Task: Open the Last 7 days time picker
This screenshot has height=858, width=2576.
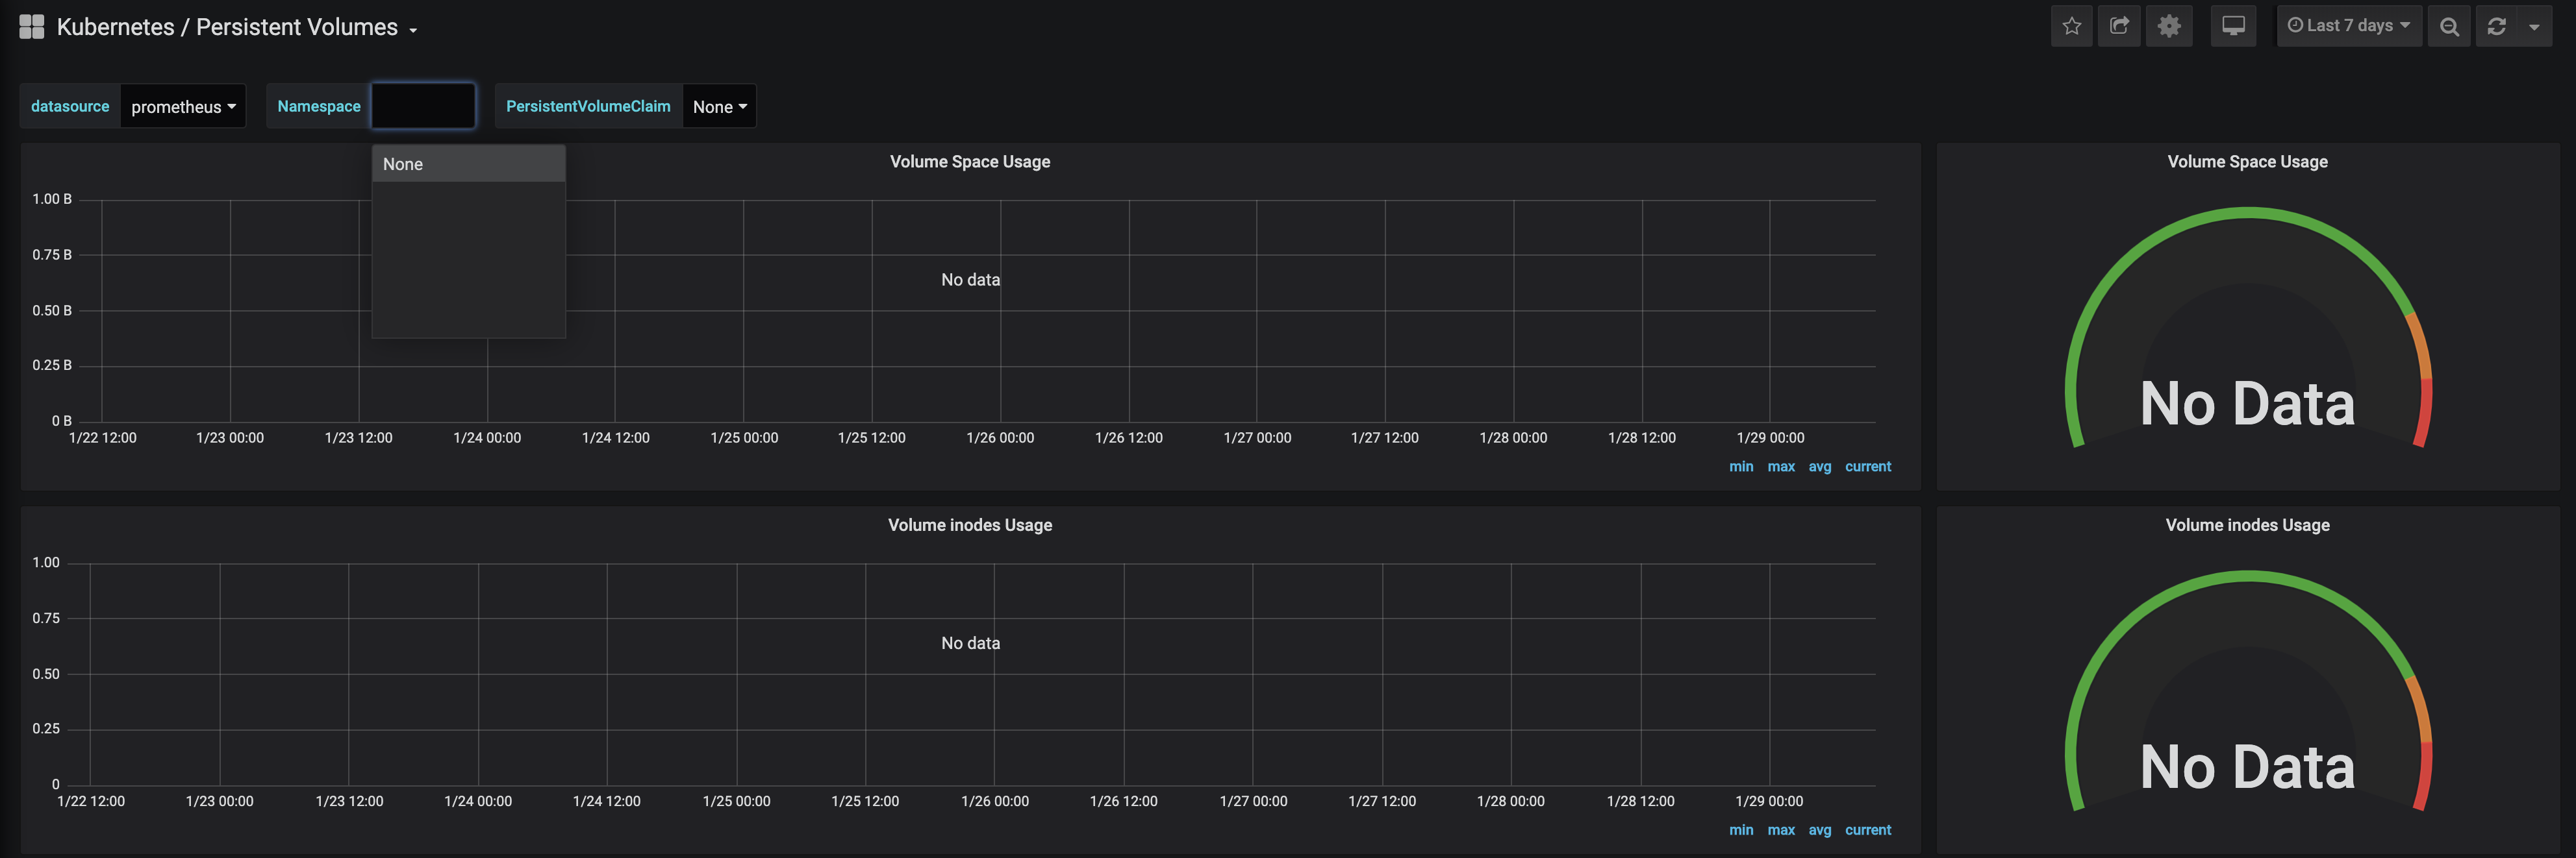Action: pos(2348,27)
